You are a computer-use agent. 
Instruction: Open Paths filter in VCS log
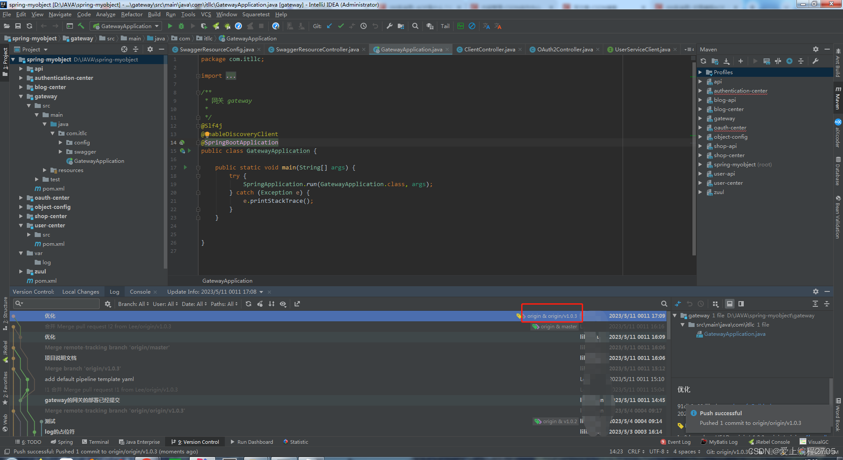224,304
